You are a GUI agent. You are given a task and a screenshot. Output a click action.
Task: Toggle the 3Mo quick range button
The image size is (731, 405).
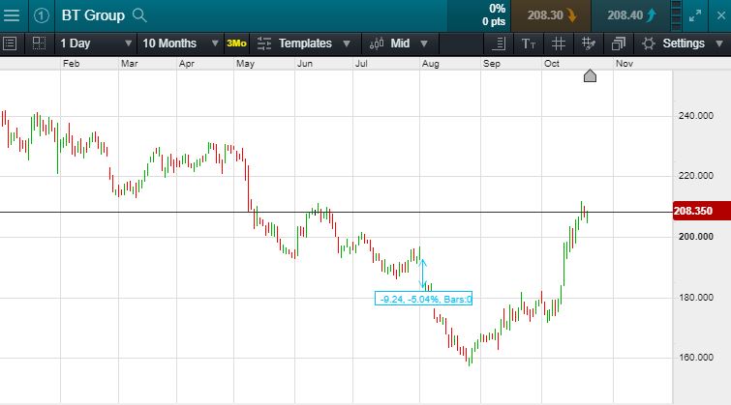[x=236, y=43]
